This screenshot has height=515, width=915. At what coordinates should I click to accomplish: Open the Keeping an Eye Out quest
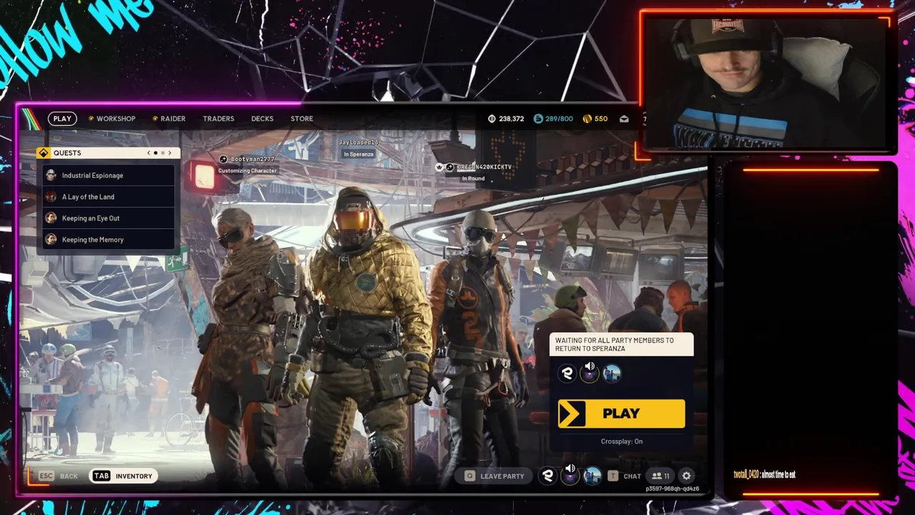point(108,218)
